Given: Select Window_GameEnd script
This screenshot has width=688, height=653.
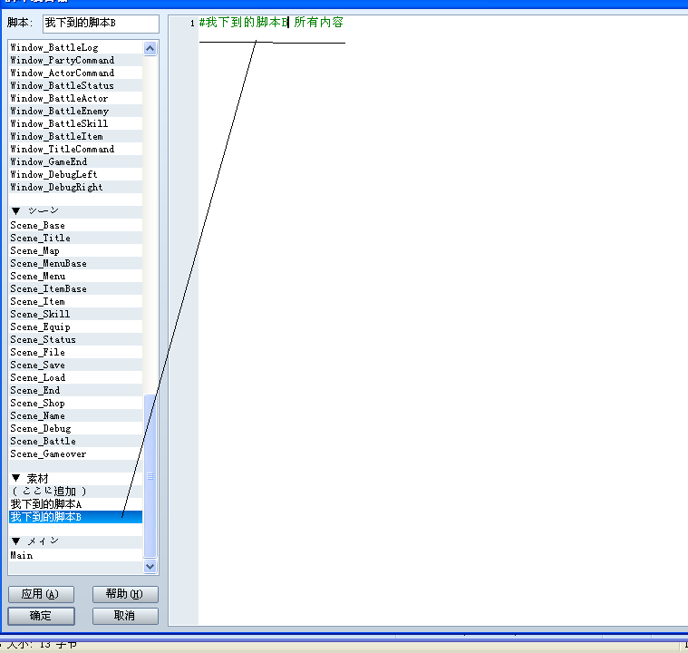Looking at the screenshot, I should click(x=75, y=162).
